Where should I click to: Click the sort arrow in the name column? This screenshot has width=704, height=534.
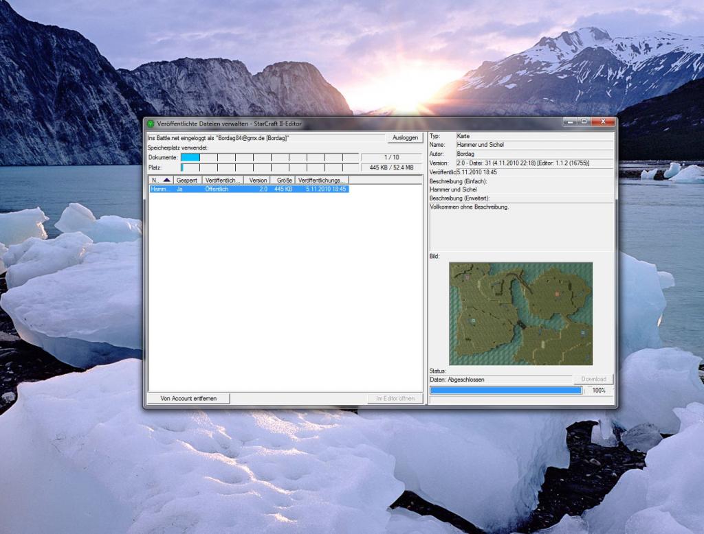[x=166, y=180]
